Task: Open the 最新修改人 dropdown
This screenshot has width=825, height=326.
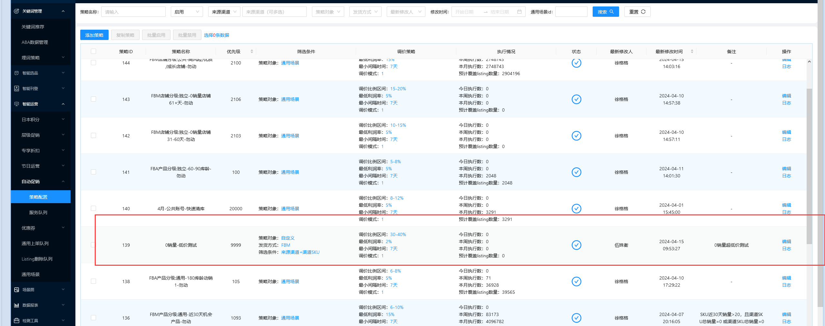Action: point(406,12)
